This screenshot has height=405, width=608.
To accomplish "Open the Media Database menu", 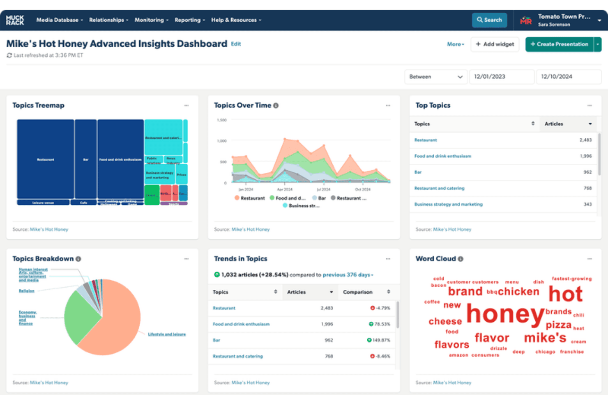I will 60,20.
